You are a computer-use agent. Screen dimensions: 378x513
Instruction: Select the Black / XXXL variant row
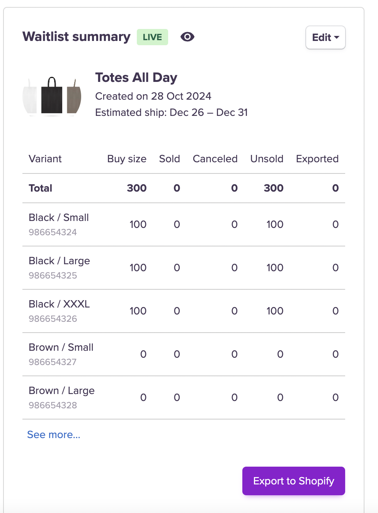[59, 304]
